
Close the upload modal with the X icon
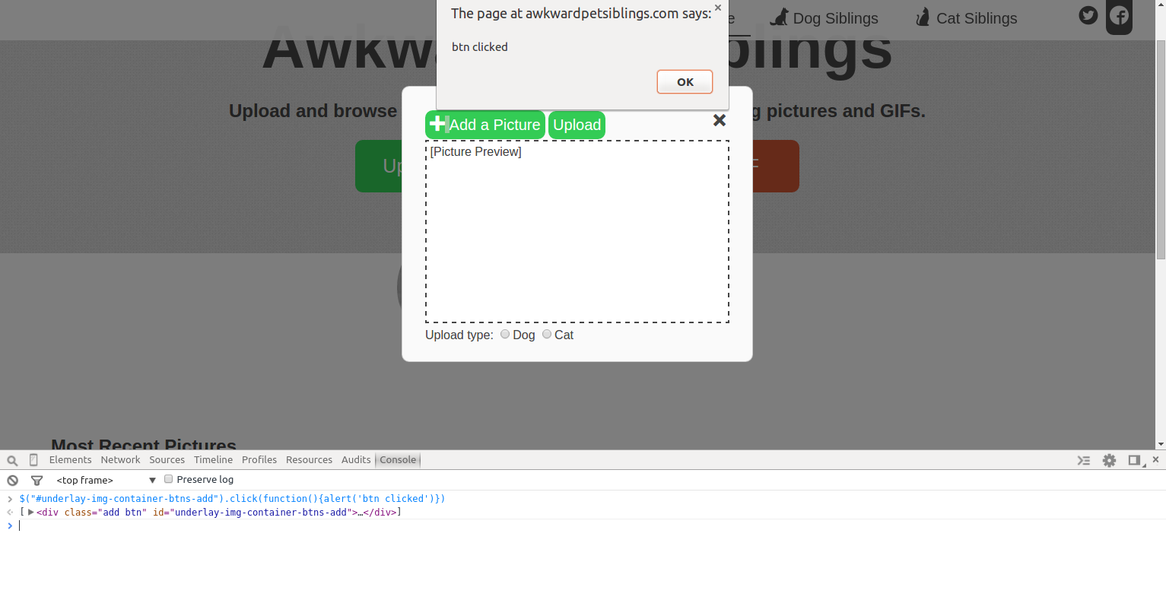pyautogui.click(x=720, y=120)
